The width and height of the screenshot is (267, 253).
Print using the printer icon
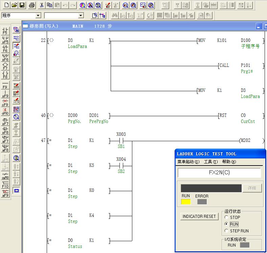(32, 5)
